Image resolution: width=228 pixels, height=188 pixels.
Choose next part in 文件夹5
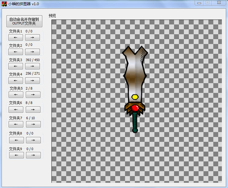(x=33, y=94)
